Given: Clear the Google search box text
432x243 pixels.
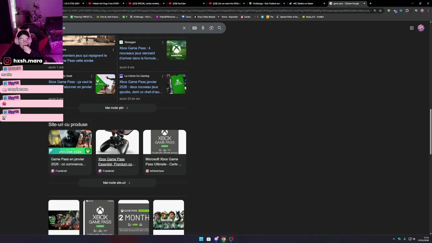Looking at the screenshot, I should pos(184,28).
